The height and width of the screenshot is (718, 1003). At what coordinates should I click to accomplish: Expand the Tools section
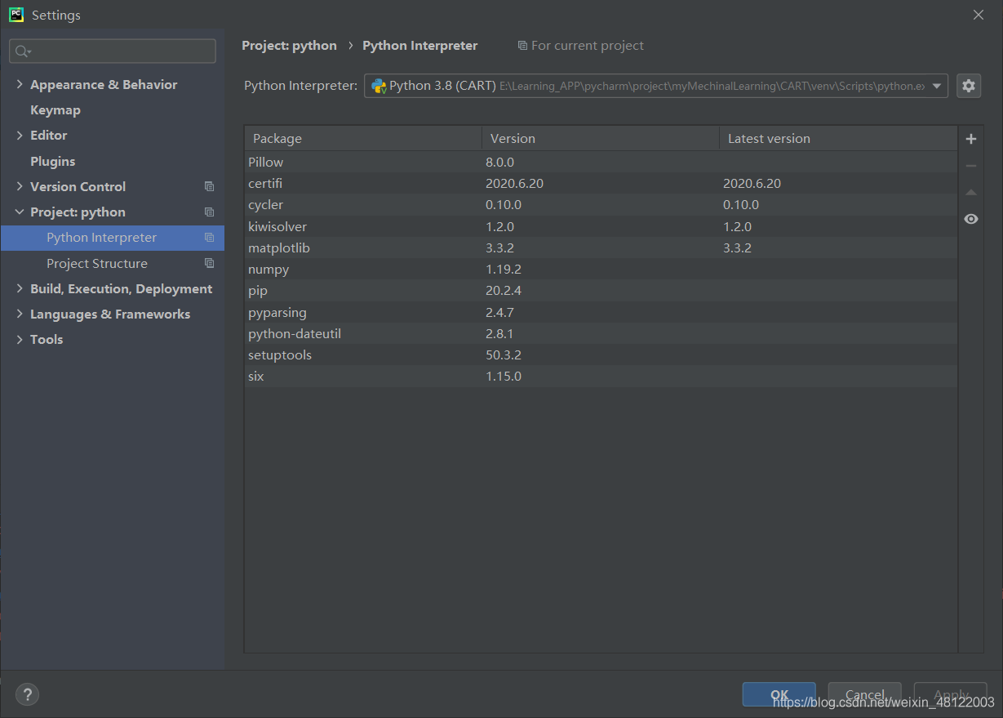(20, 339)
